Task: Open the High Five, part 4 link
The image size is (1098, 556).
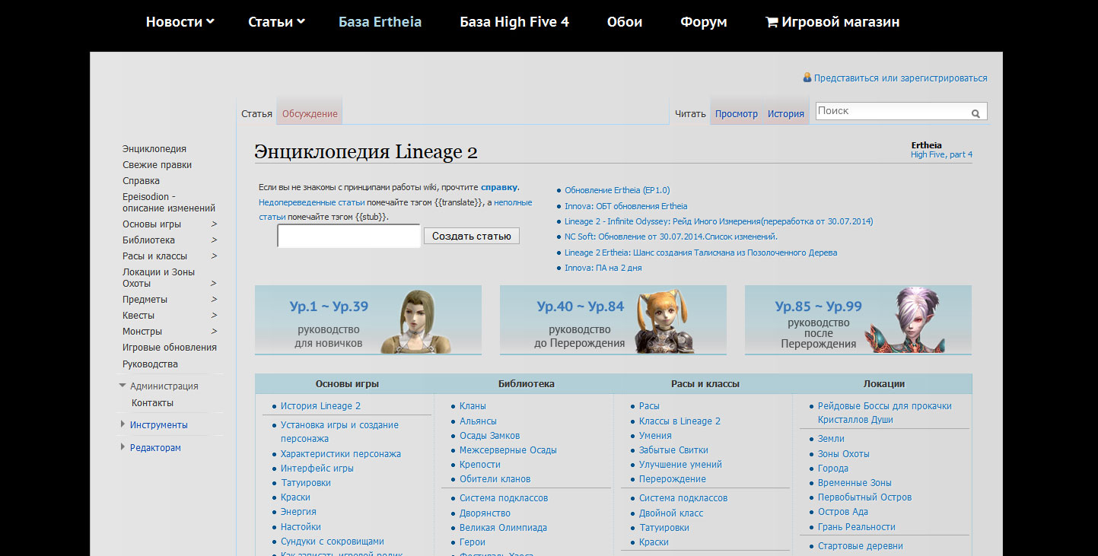Action: (941, 154)
